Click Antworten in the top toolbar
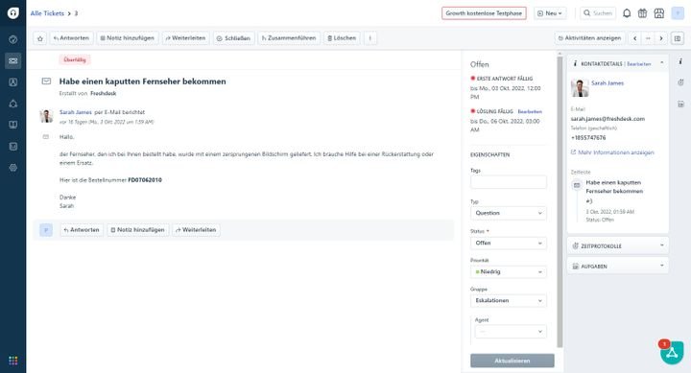The height and width of the screenshot is (373, 691). (71, 38)
